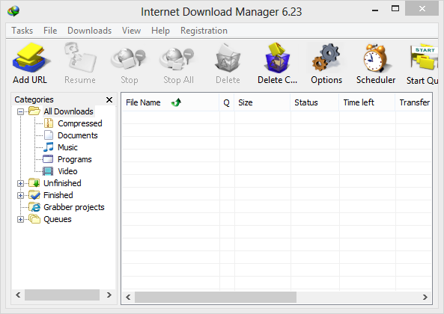Image resolution: width=444 pixels, height=314 pixels.
Task: Click the greyed Resume toolbar icon
Action: pos(80,58)
